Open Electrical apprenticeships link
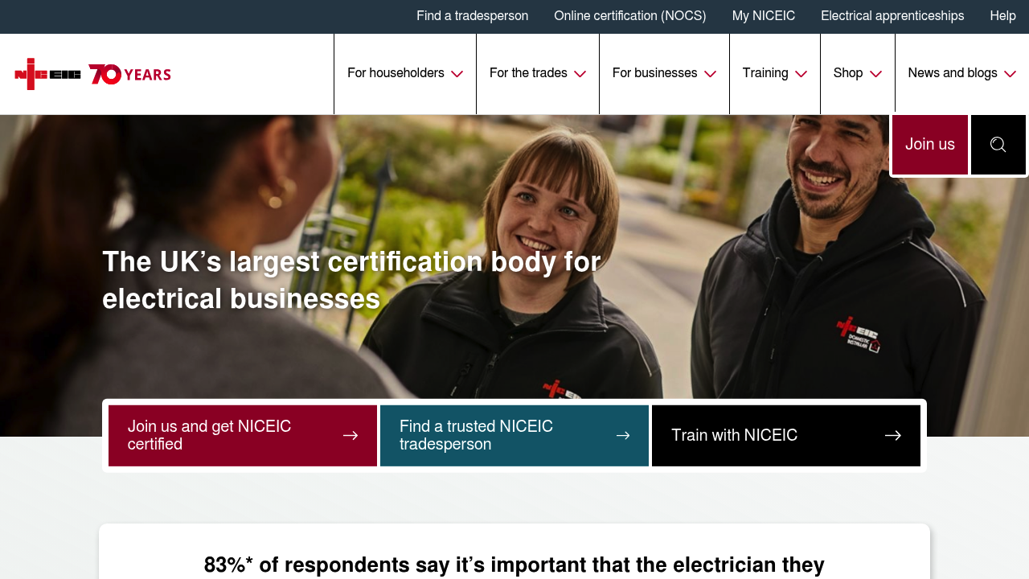Image resolution: width=1029 pixels, height=579 pixels. tap(892, 16)
